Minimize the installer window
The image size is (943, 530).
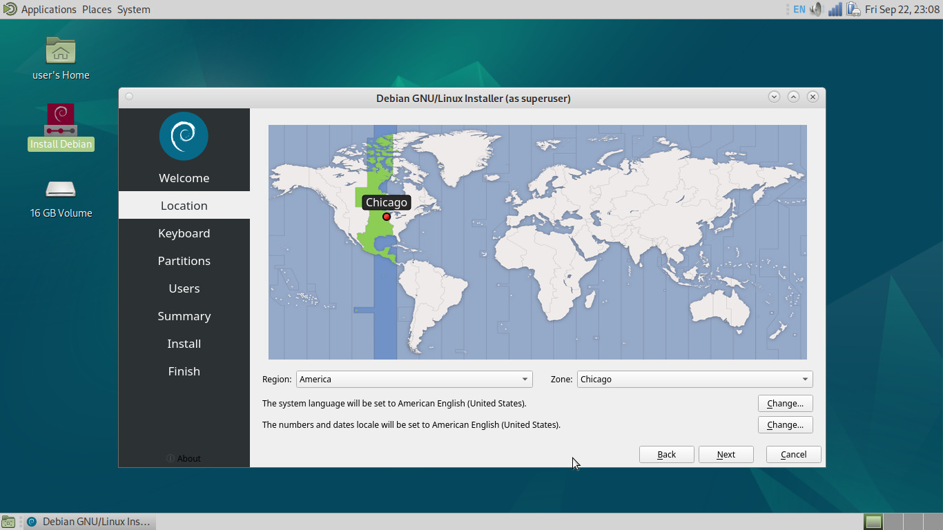click(x=774, y=97)
